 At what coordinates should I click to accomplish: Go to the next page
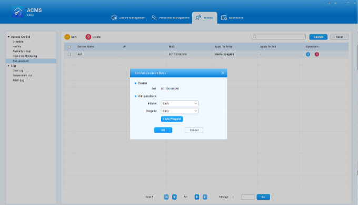coord(197,197)
